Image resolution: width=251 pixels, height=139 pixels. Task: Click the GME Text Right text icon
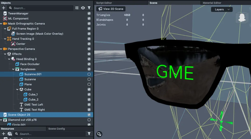[x=21, y=110]
